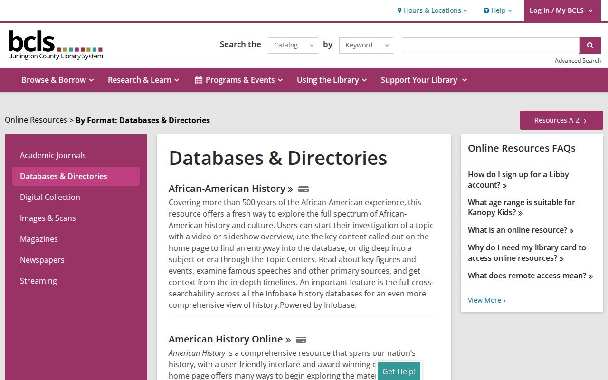Click into the catalog search field
The image size is (608, 380).
[x=491, y=45]
